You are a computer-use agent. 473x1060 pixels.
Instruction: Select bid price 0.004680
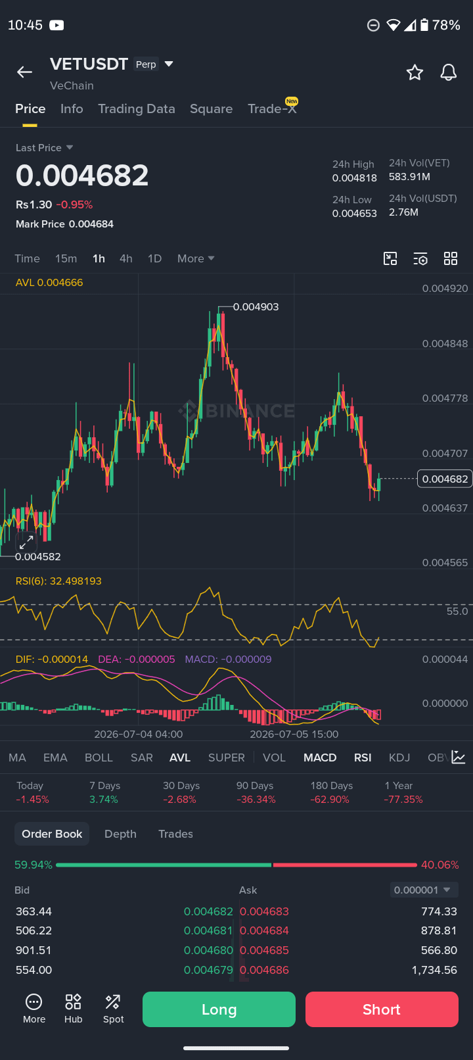(x=208, y=950)
